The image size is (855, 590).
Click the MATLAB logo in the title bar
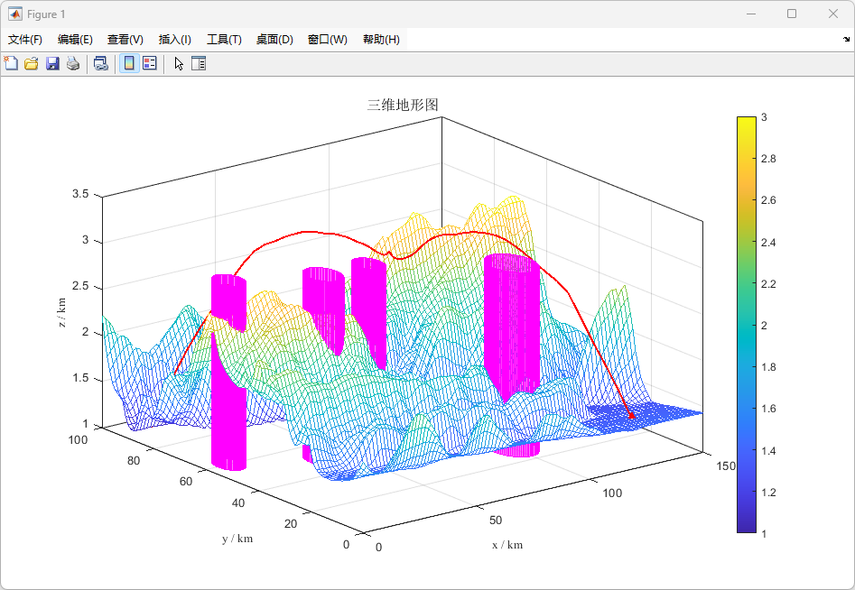(15, 14)
